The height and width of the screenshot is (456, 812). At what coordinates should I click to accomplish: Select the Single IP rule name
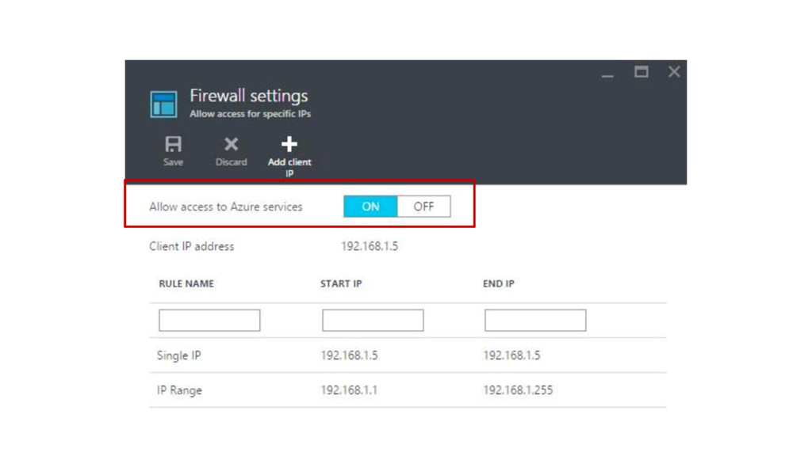178,355
